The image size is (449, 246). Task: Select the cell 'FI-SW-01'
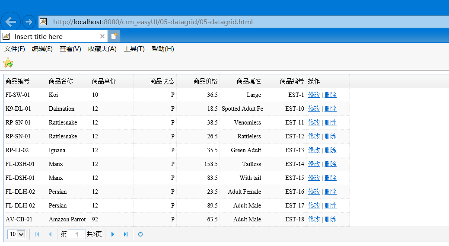click(x=25, y=95)
